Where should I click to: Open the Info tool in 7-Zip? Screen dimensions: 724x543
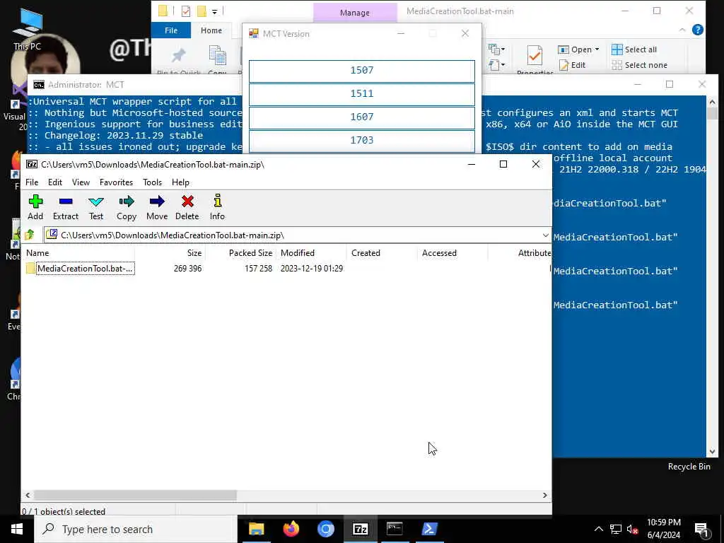point(217,207)
